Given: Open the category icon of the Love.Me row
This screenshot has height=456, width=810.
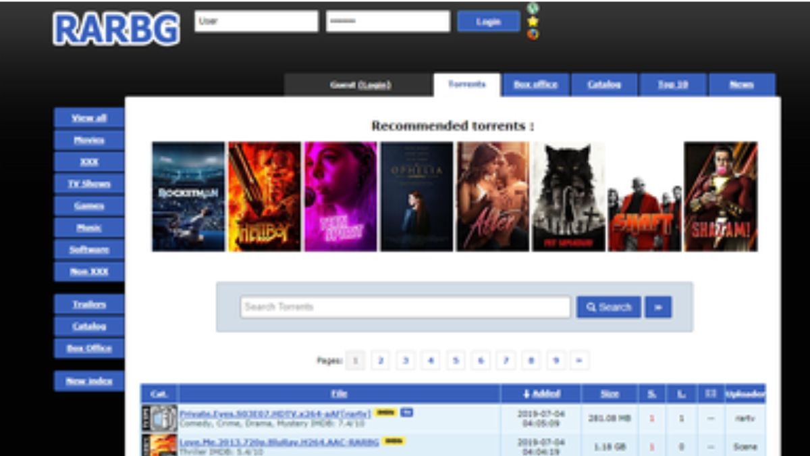Looking at the screenshot, I should click(159, 445).
